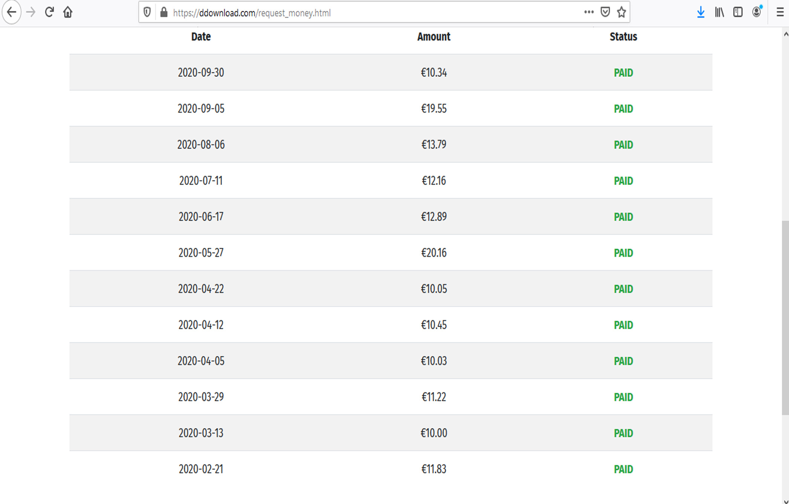789x504 pixels.
Task: Open the downloads panel
Action: tap(701, 12)
